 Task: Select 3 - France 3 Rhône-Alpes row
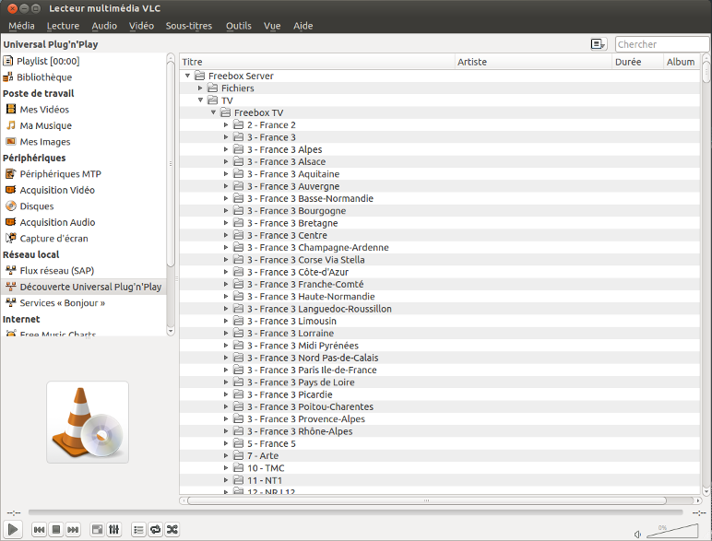click(x=440, y=431)
